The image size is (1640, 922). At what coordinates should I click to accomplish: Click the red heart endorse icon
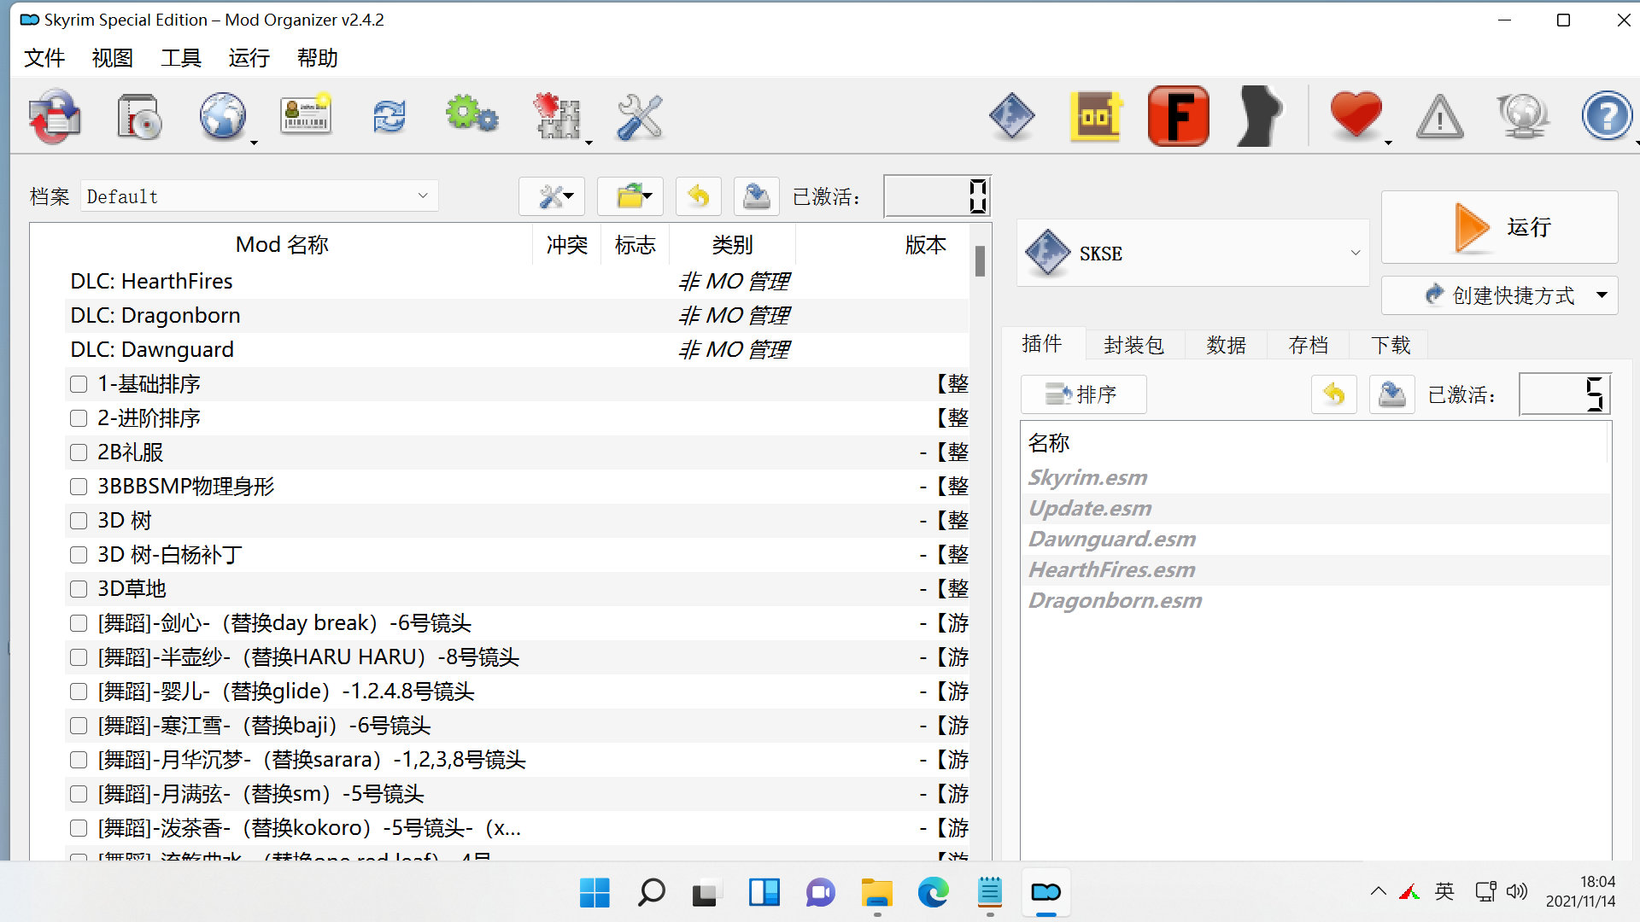[1356, 114]
